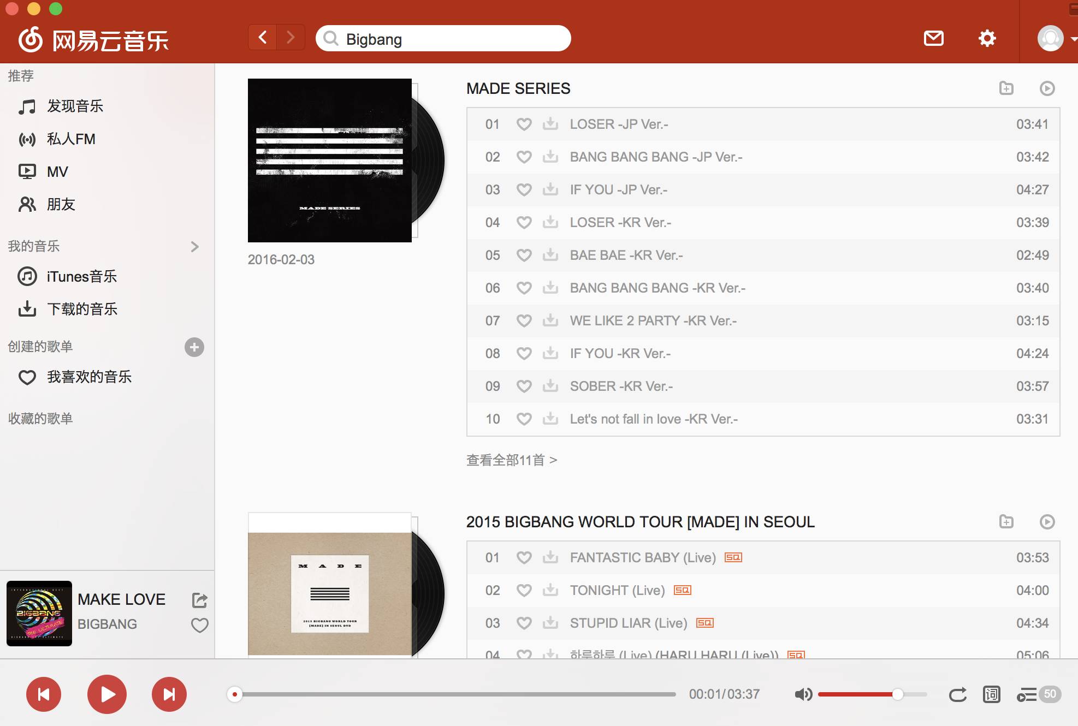The image size is (1078, 726).
Task: Open the mail inbox icon
Action: [x=933, y=38]
